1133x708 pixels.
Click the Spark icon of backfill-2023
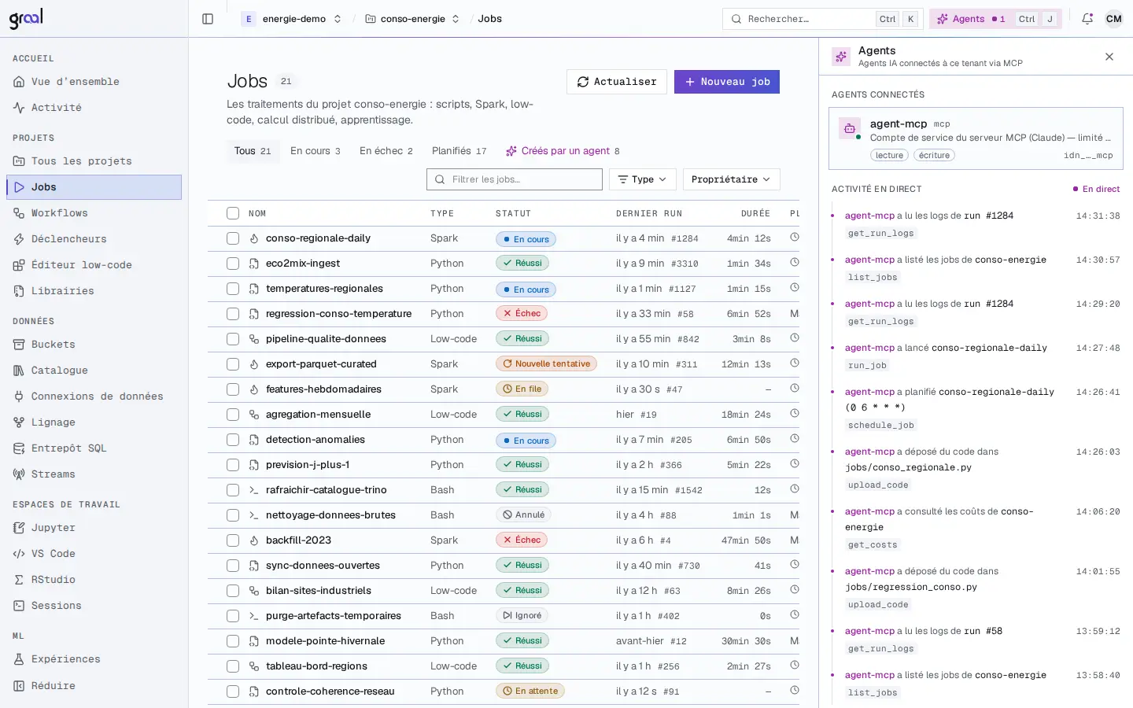click(x=254, y=540)
